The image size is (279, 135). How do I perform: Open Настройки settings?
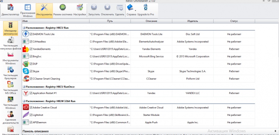80,11
